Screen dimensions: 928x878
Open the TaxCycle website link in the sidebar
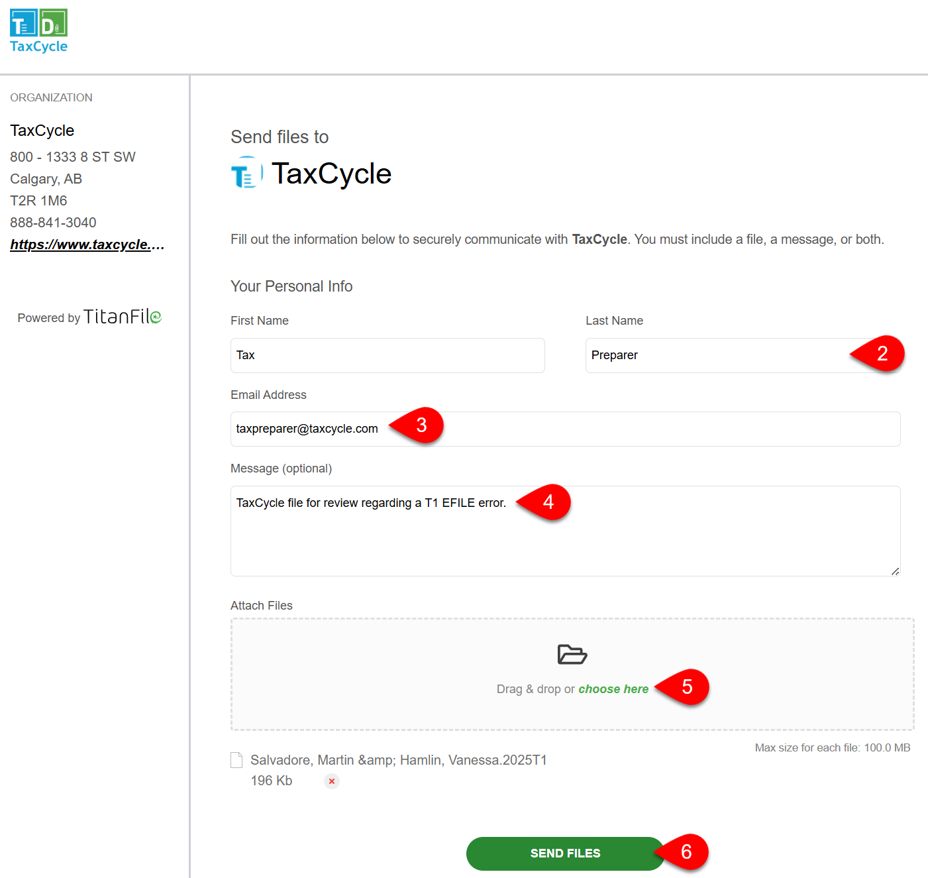point(87,244)
